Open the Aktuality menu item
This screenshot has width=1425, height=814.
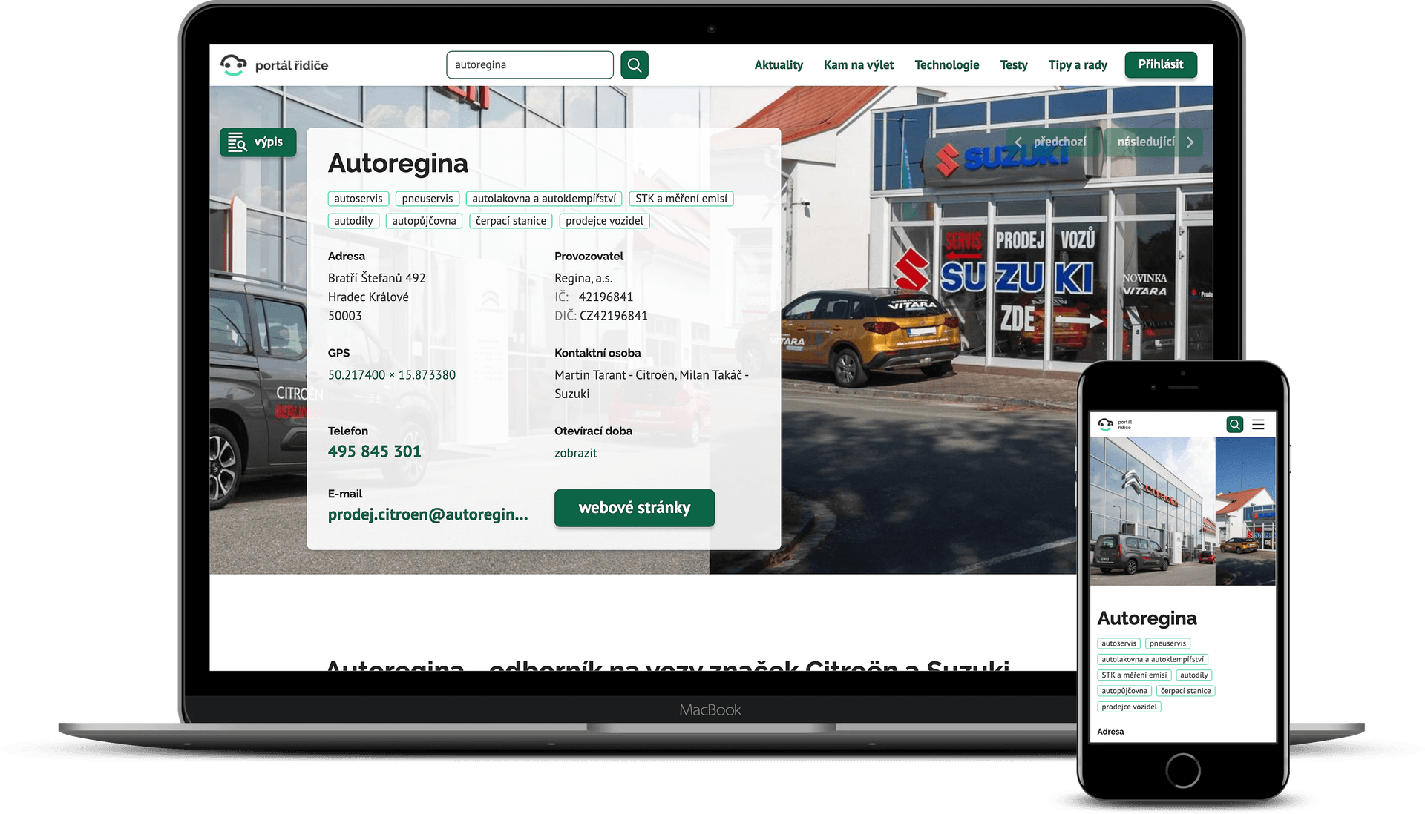(779, 65)
